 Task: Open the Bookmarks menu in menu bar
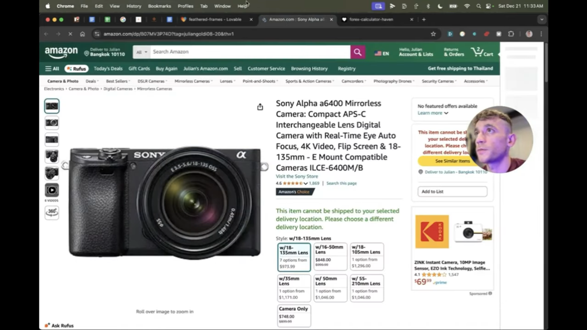pyautogui.click(x=159, y=6)
